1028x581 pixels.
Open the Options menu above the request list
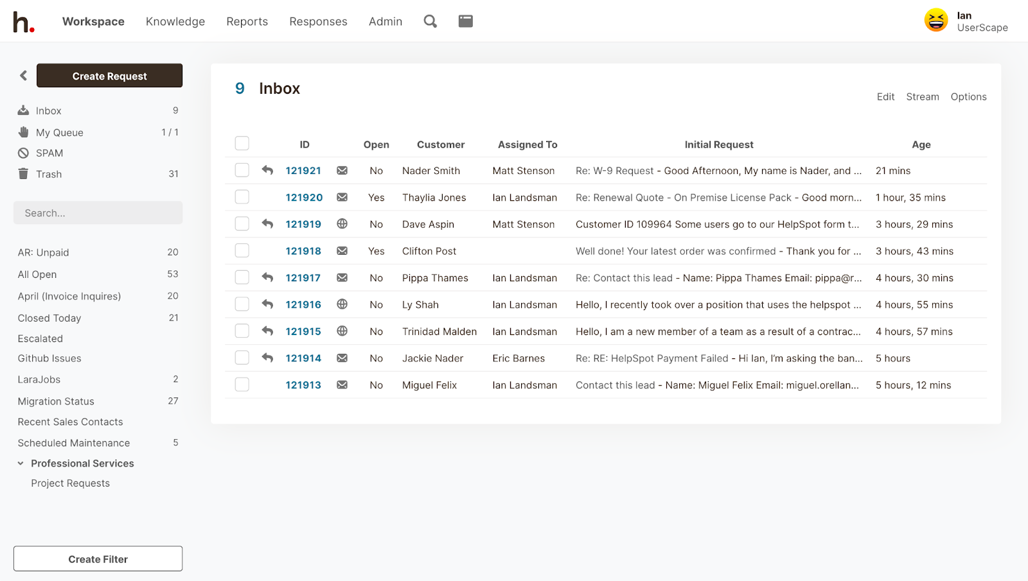968,96
